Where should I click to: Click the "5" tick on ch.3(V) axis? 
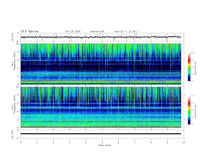pos(18,130)
